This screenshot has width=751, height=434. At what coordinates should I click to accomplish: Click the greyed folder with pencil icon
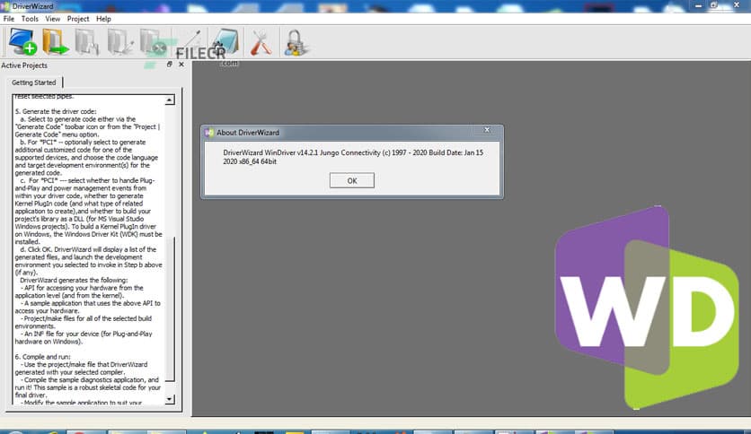[x=119, y=42]
